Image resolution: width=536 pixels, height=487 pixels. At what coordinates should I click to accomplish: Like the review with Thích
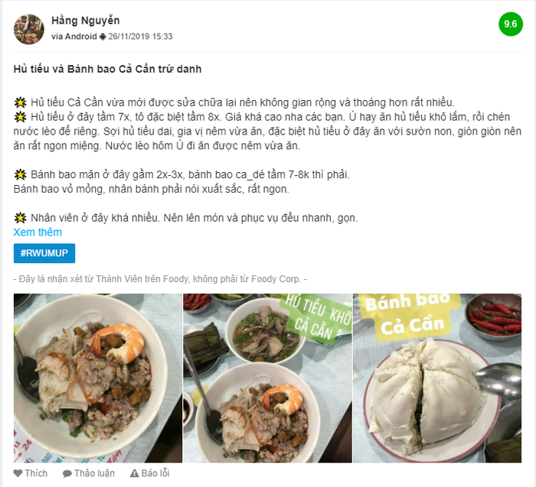pyautogui.click(x=36, y=473)
